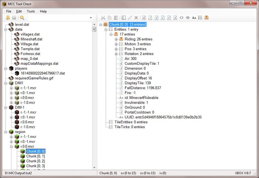
Task: Select the UUID tag entry
Action: tap(163, 117)
